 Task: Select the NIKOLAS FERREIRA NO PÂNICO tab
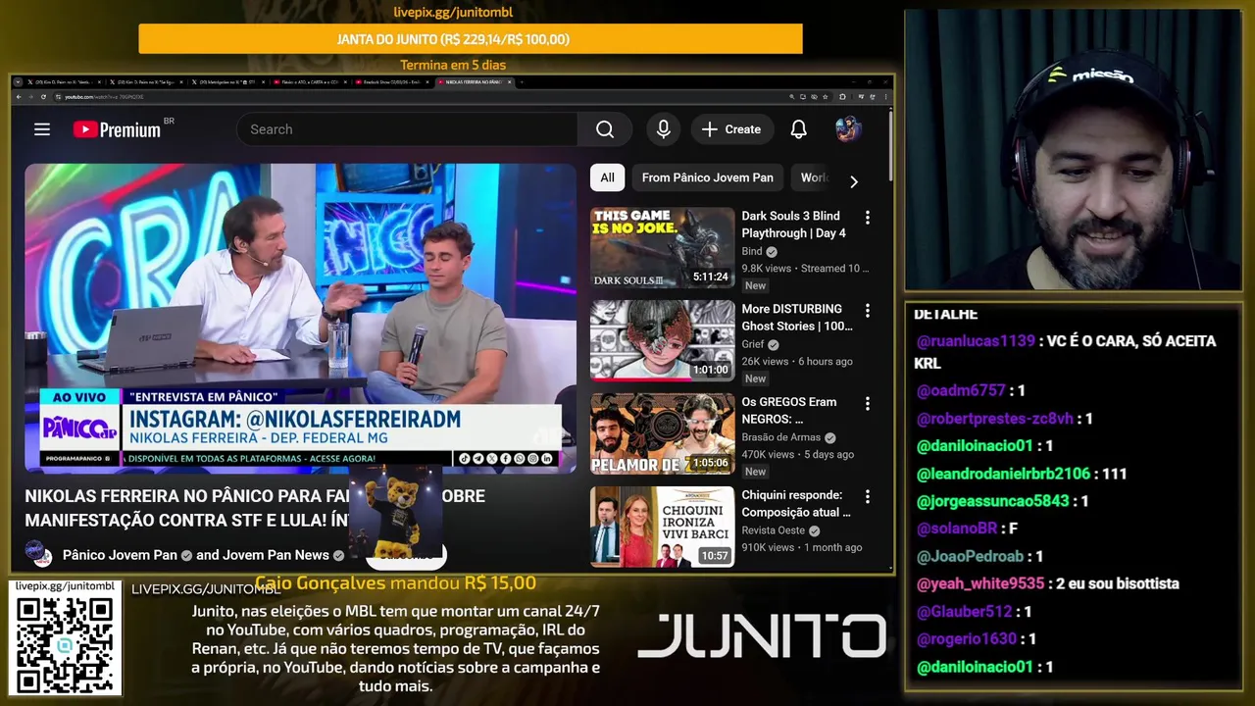[473, 82]
